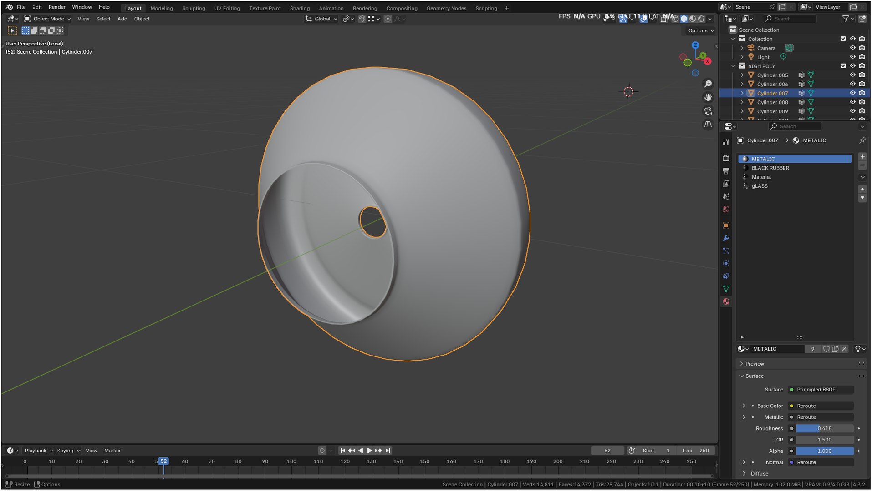
Task: Expand the Base Color socket
Action: [x=744, y=406]
